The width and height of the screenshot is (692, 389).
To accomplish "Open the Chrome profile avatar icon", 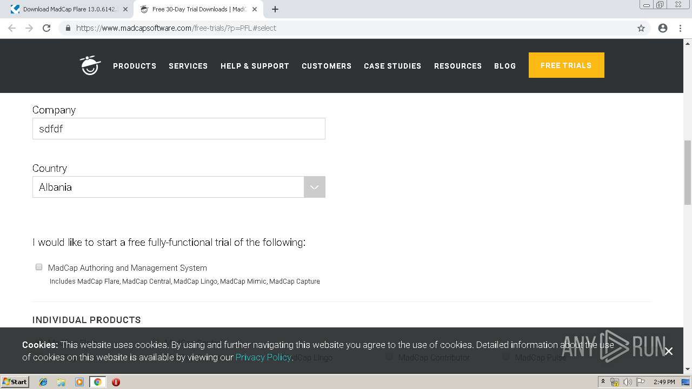I will pyautogui.click(x=663, y=28).
